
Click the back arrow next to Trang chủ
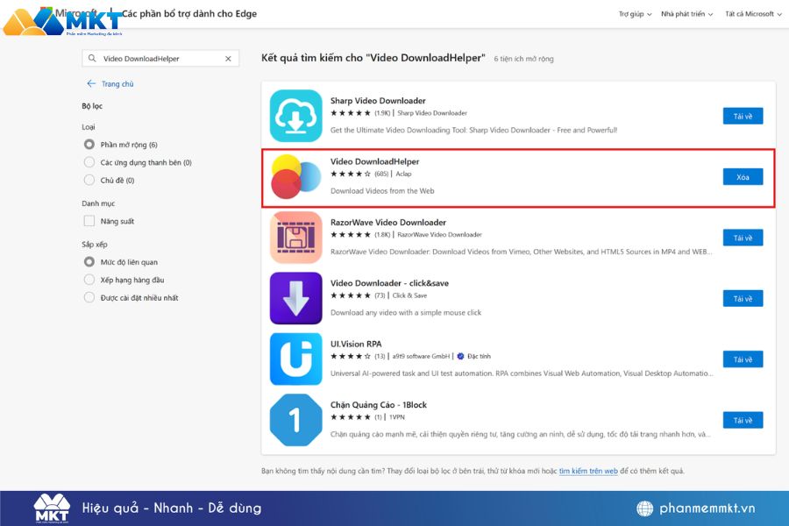91,83
